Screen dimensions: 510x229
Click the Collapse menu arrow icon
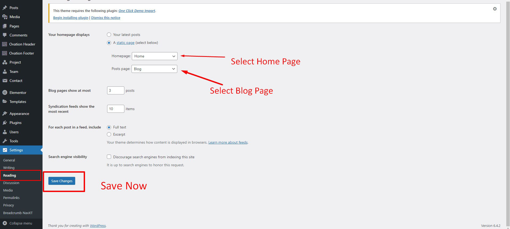[5, 223]
